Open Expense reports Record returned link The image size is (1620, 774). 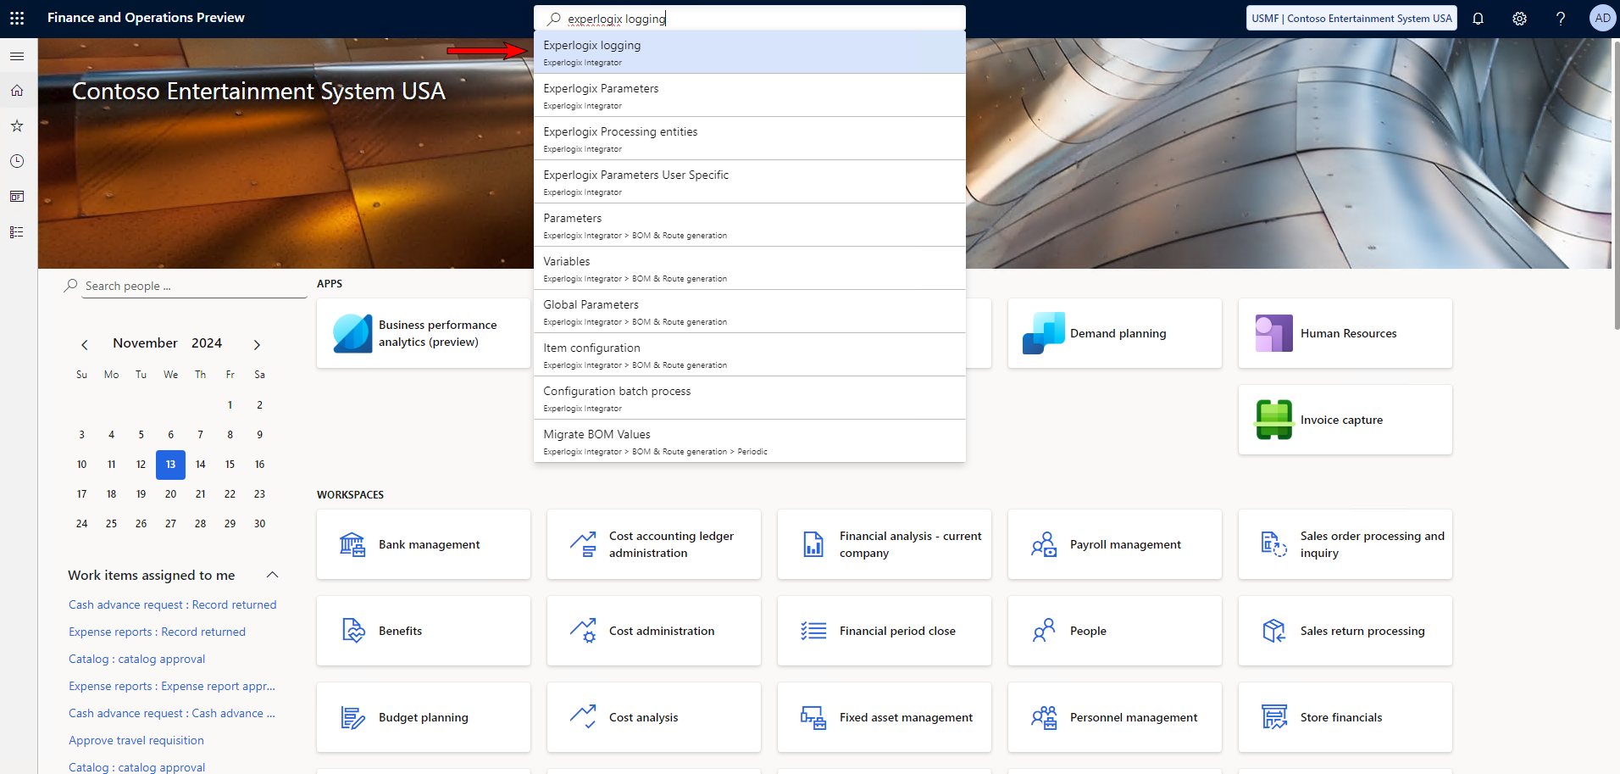pyautogui.click(x=158, y=632)
